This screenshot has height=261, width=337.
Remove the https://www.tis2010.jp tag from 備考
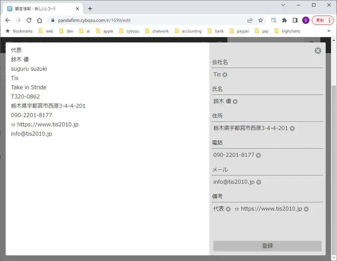306,209
